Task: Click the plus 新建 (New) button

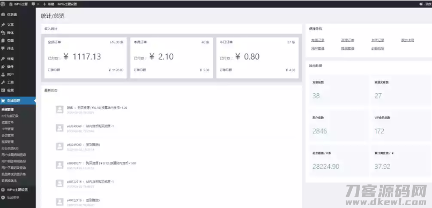Action: pyautogui.click(x=48, y=4)
